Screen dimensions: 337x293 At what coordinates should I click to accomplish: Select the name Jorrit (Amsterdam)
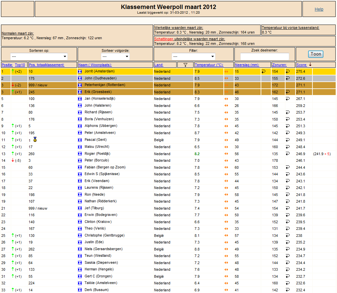[100, 71]
